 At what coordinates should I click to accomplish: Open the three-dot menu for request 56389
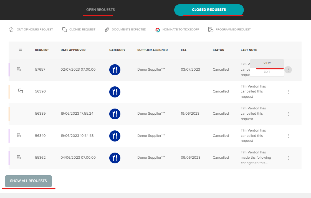pos(288,114)
